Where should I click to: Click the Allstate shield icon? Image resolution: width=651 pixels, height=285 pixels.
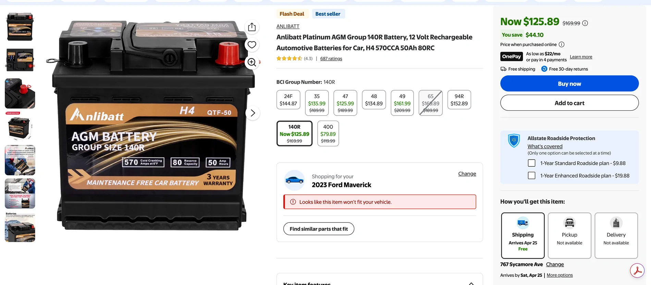tap(514, 140)
